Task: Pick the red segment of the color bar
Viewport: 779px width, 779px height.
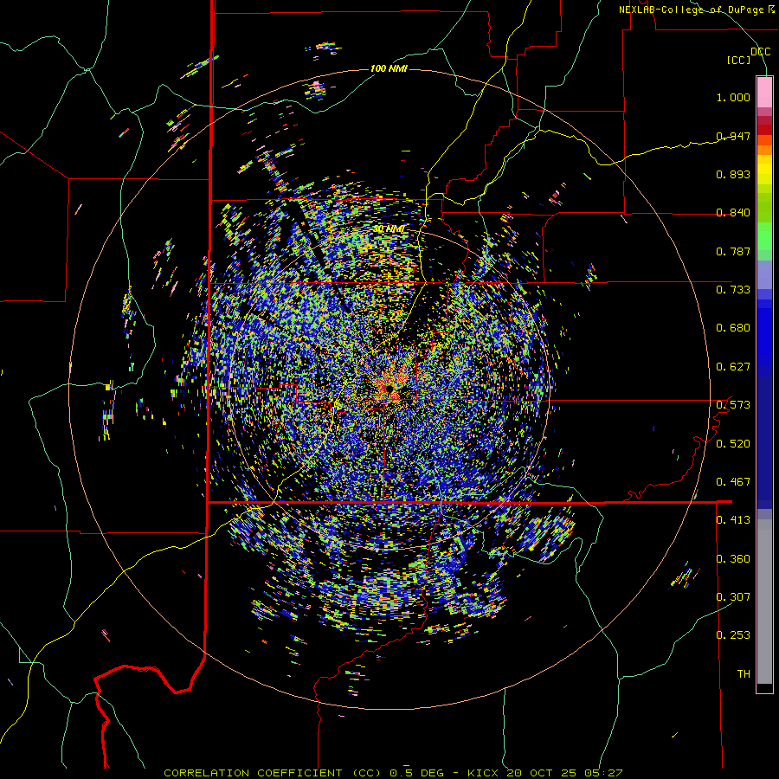Action: [764, 130]
